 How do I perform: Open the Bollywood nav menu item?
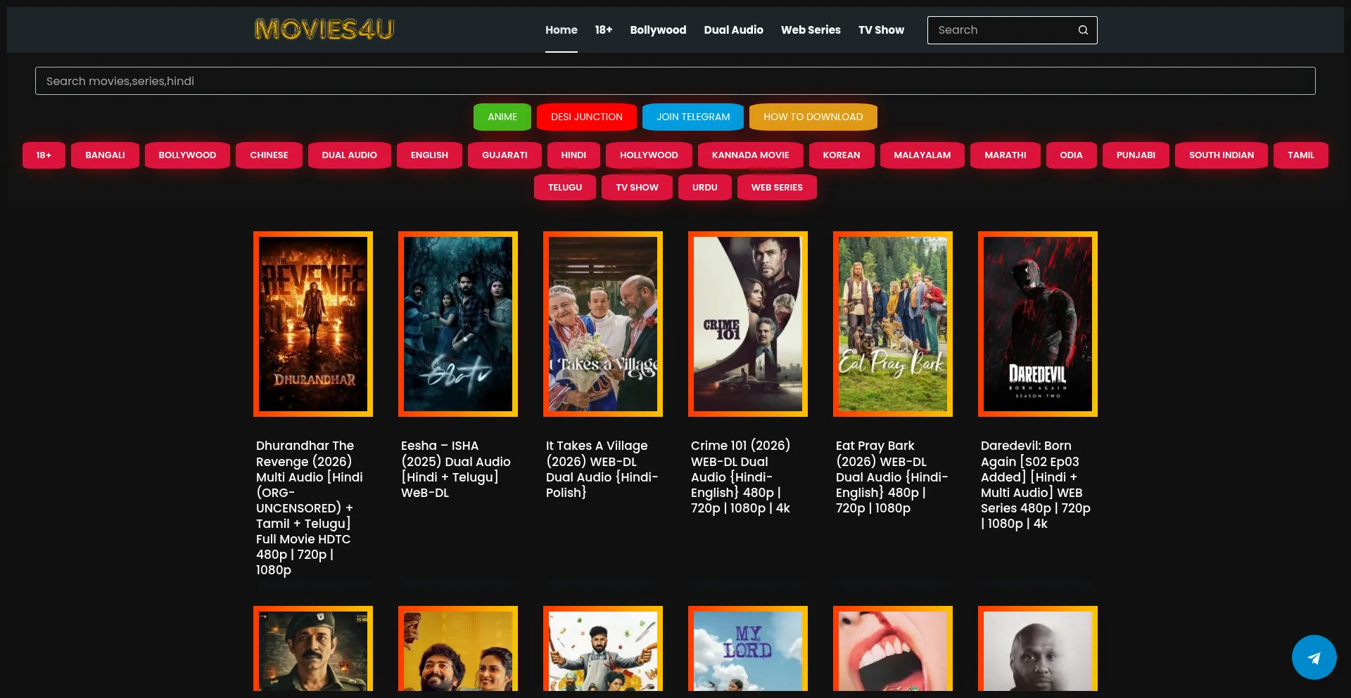pyautogui.click(x=658, y=30)
